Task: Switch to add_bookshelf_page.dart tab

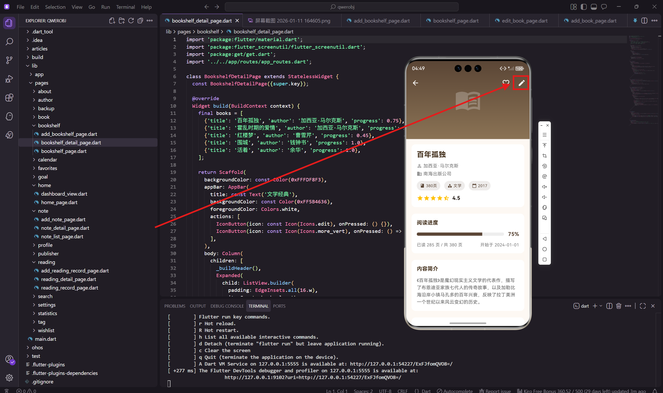Action: pos(381,21)
